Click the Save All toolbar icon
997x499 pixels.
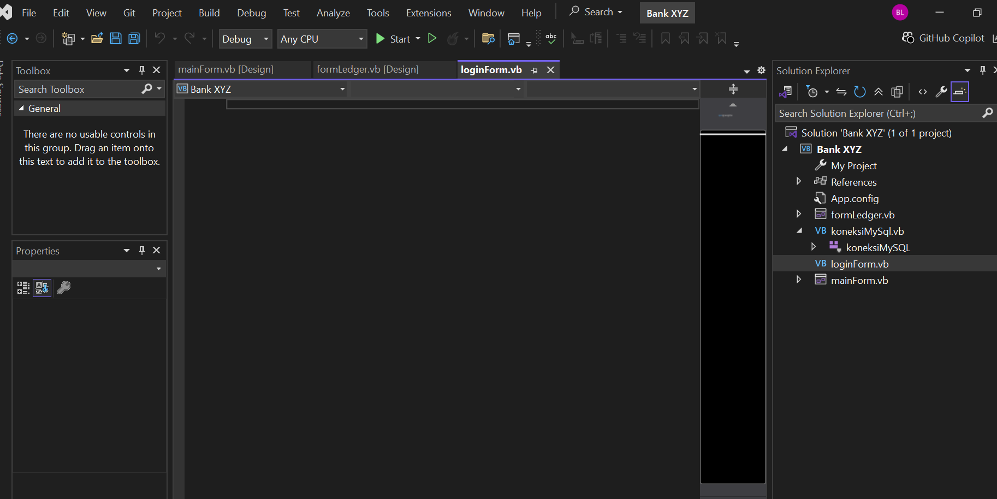[134, 38]
